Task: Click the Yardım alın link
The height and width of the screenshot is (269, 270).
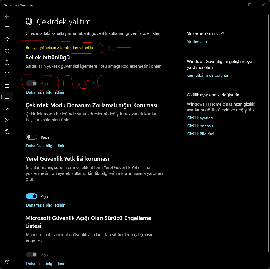Action: pos(197,42)
